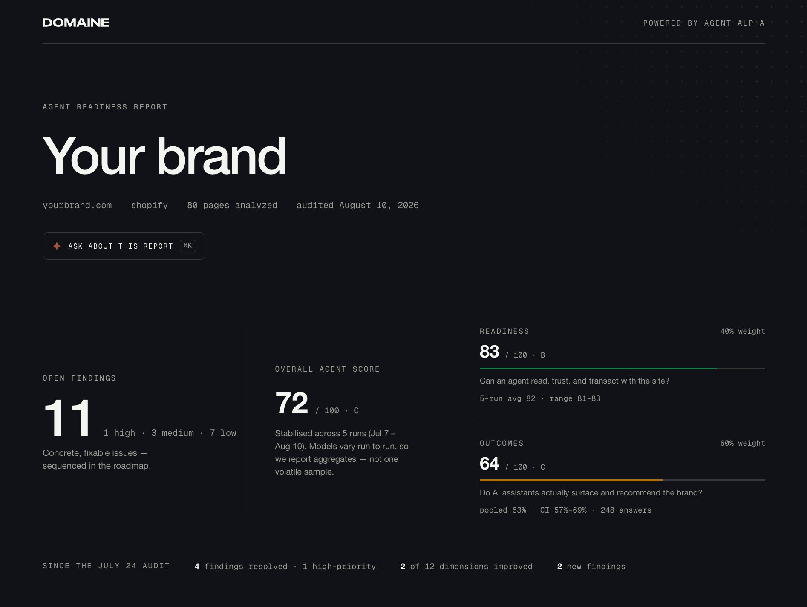Click the sparkle icon in Ask button
This screenshot has height=607, width=807.
57,246
